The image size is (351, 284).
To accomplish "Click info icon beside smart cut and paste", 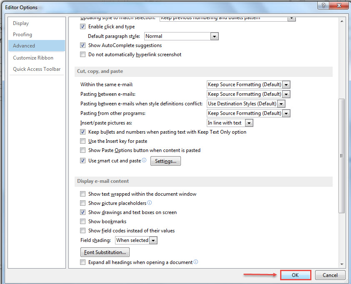I will (144, 160).
